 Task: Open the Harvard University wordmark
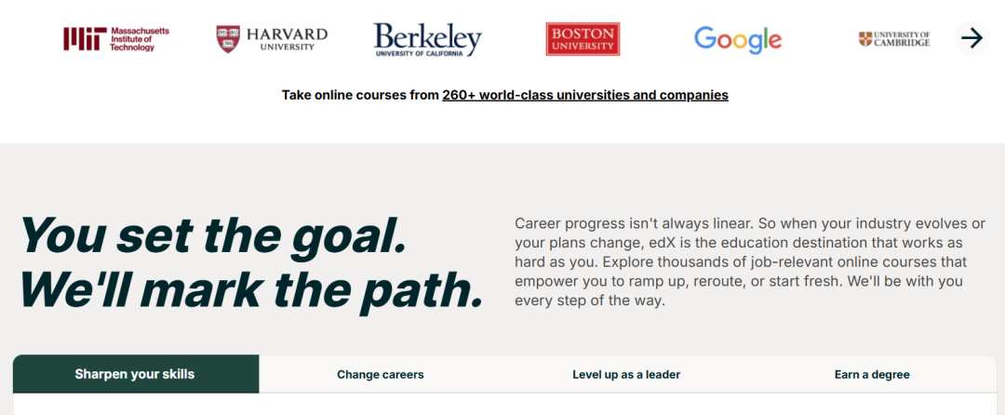point(287,38)
